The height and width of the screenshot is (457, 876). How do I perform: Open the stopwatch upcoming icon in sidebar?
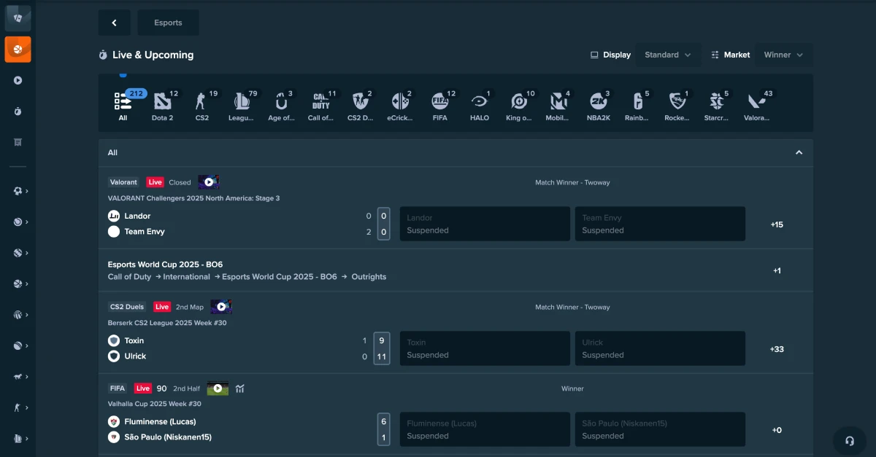click(18, 111)
